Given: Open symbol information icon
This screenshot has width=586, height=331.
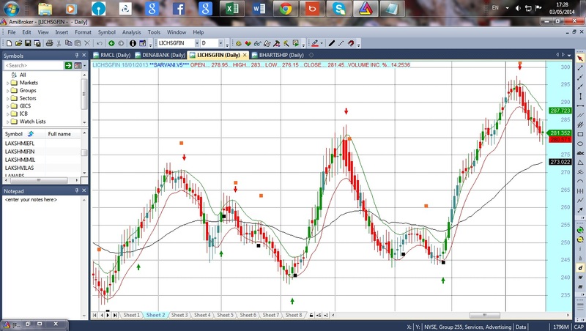Looking at the screenshot, I should coord(133,43).
